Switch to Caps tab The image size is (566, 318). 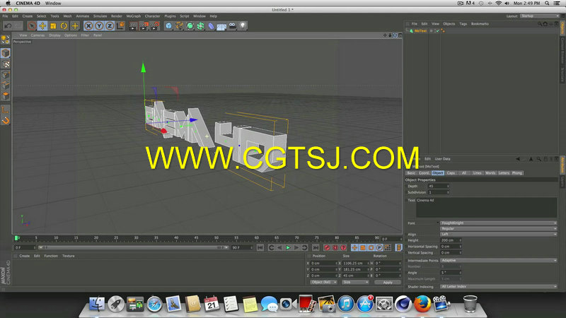point(451,173)
